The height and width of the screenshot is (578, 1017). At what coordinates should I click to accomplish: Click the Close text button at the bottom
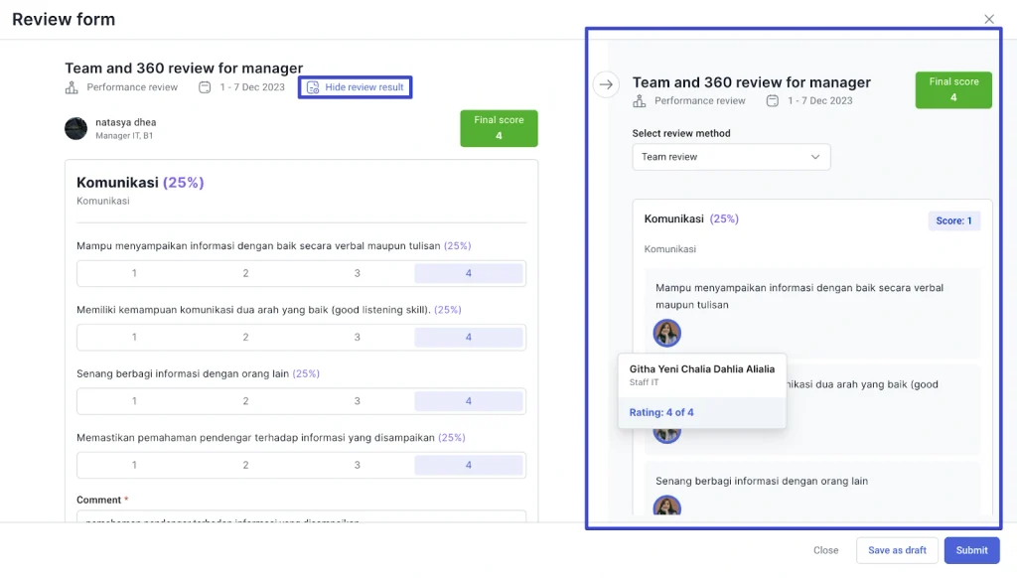coord(825,550)
